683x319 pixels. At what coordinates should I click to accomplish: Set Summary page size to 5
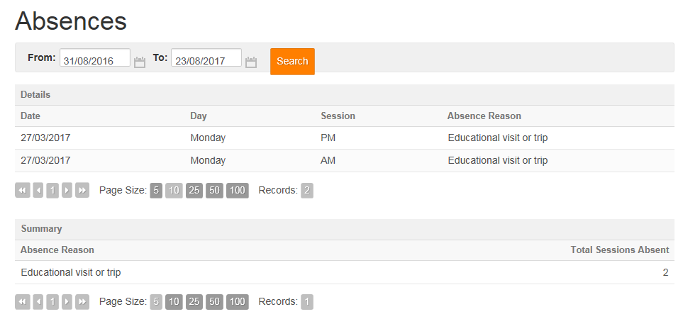coord(156,301)
